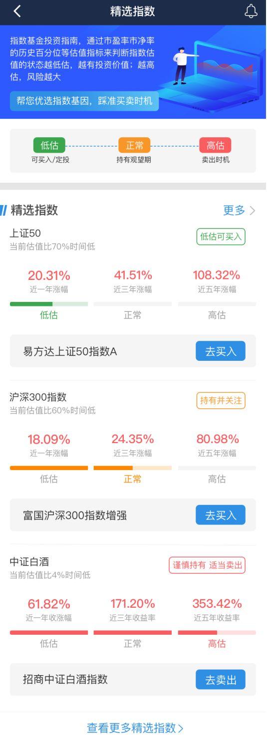Viewport: 267px width, 744px height.
Task: Tap the 低估可买入 badge for 上证50
Action: tap(221, 237)
